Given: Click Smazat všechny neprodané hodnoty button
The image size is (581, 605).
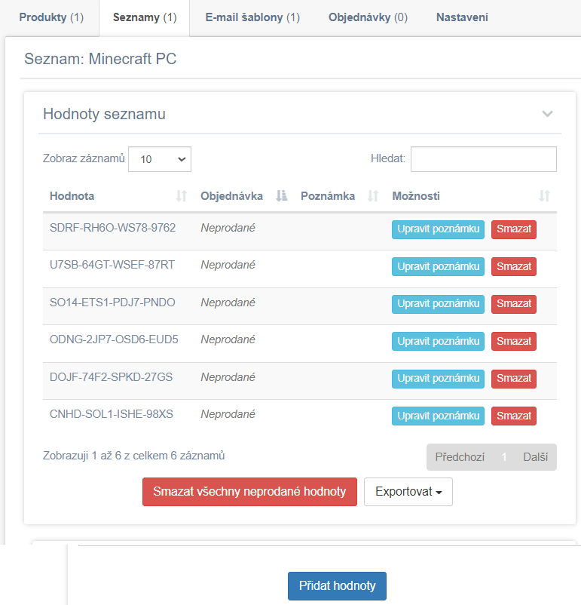Looking at the screenshot, I should pyautogui.click(x=249, y=492).
